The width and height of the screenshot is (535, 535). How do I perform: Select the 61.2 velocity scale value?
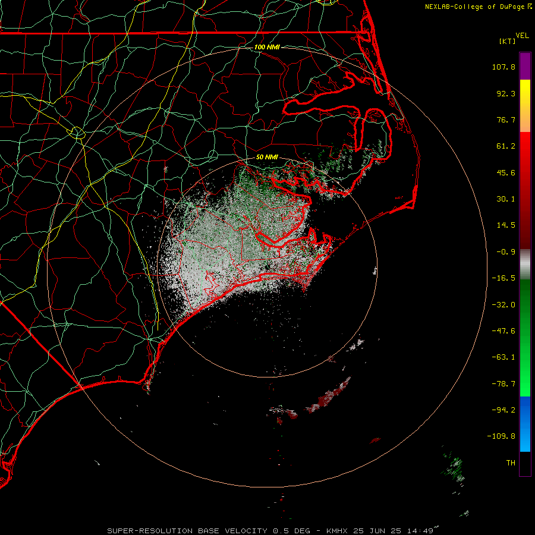point(506,146)
